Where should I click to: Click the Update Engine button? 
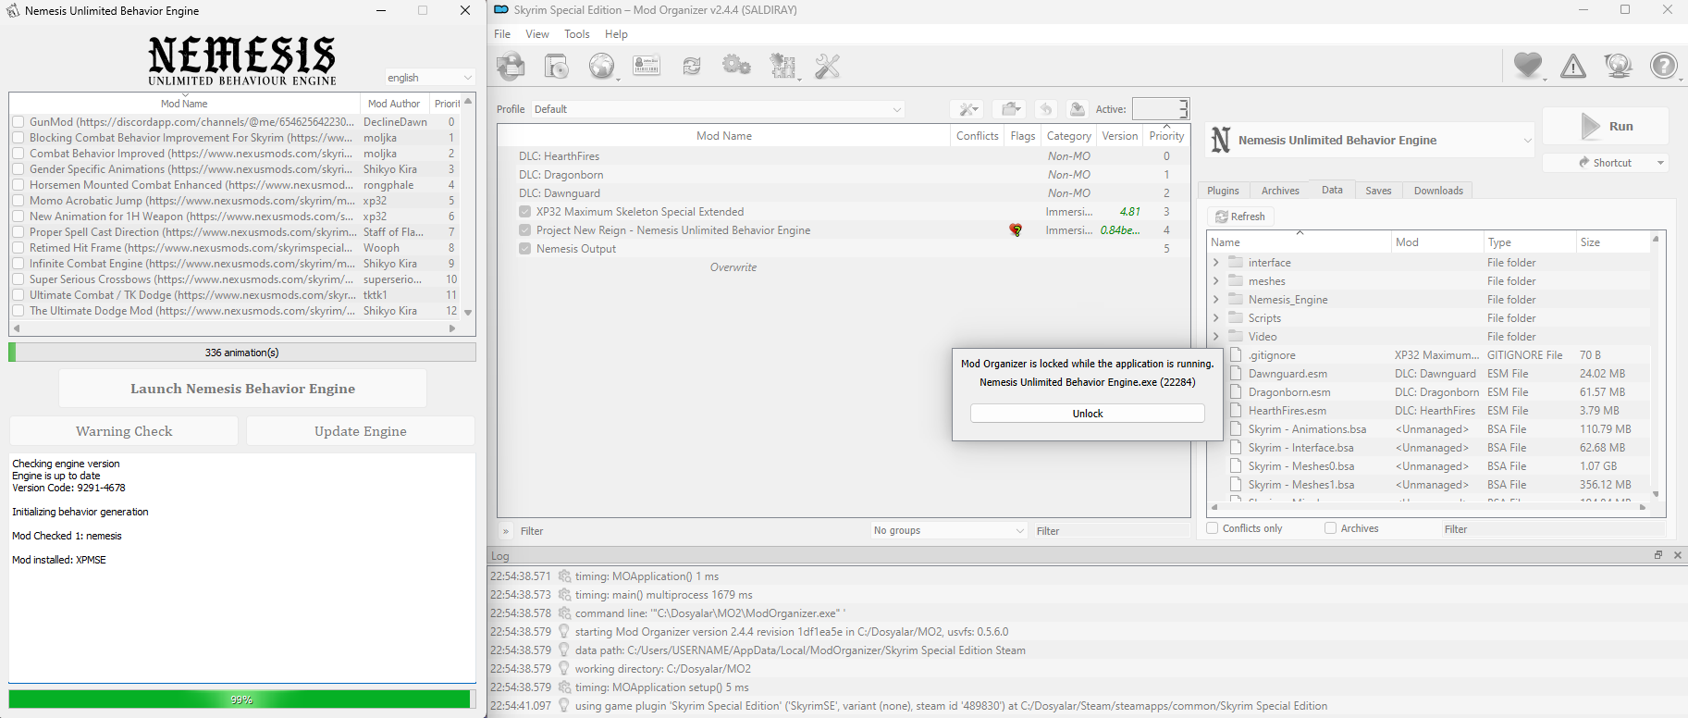point(361,431)
